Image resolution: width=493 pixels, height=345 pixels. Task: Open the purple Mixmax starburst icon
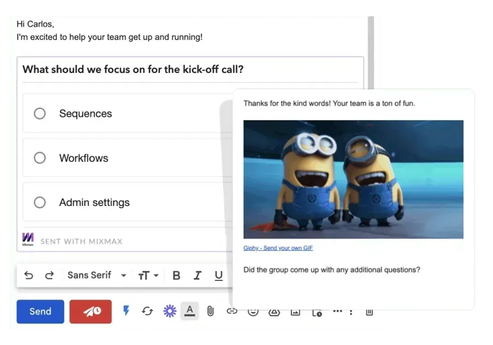[170, 311]
